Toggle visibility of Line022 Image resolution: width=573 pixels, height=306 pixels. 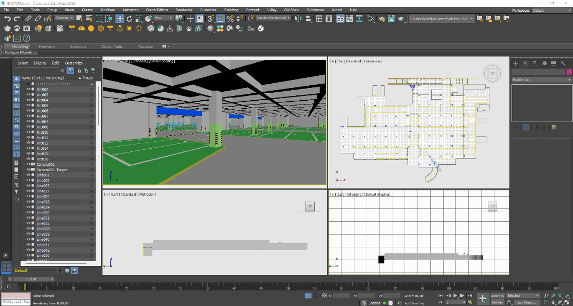[x=28, y=191]
